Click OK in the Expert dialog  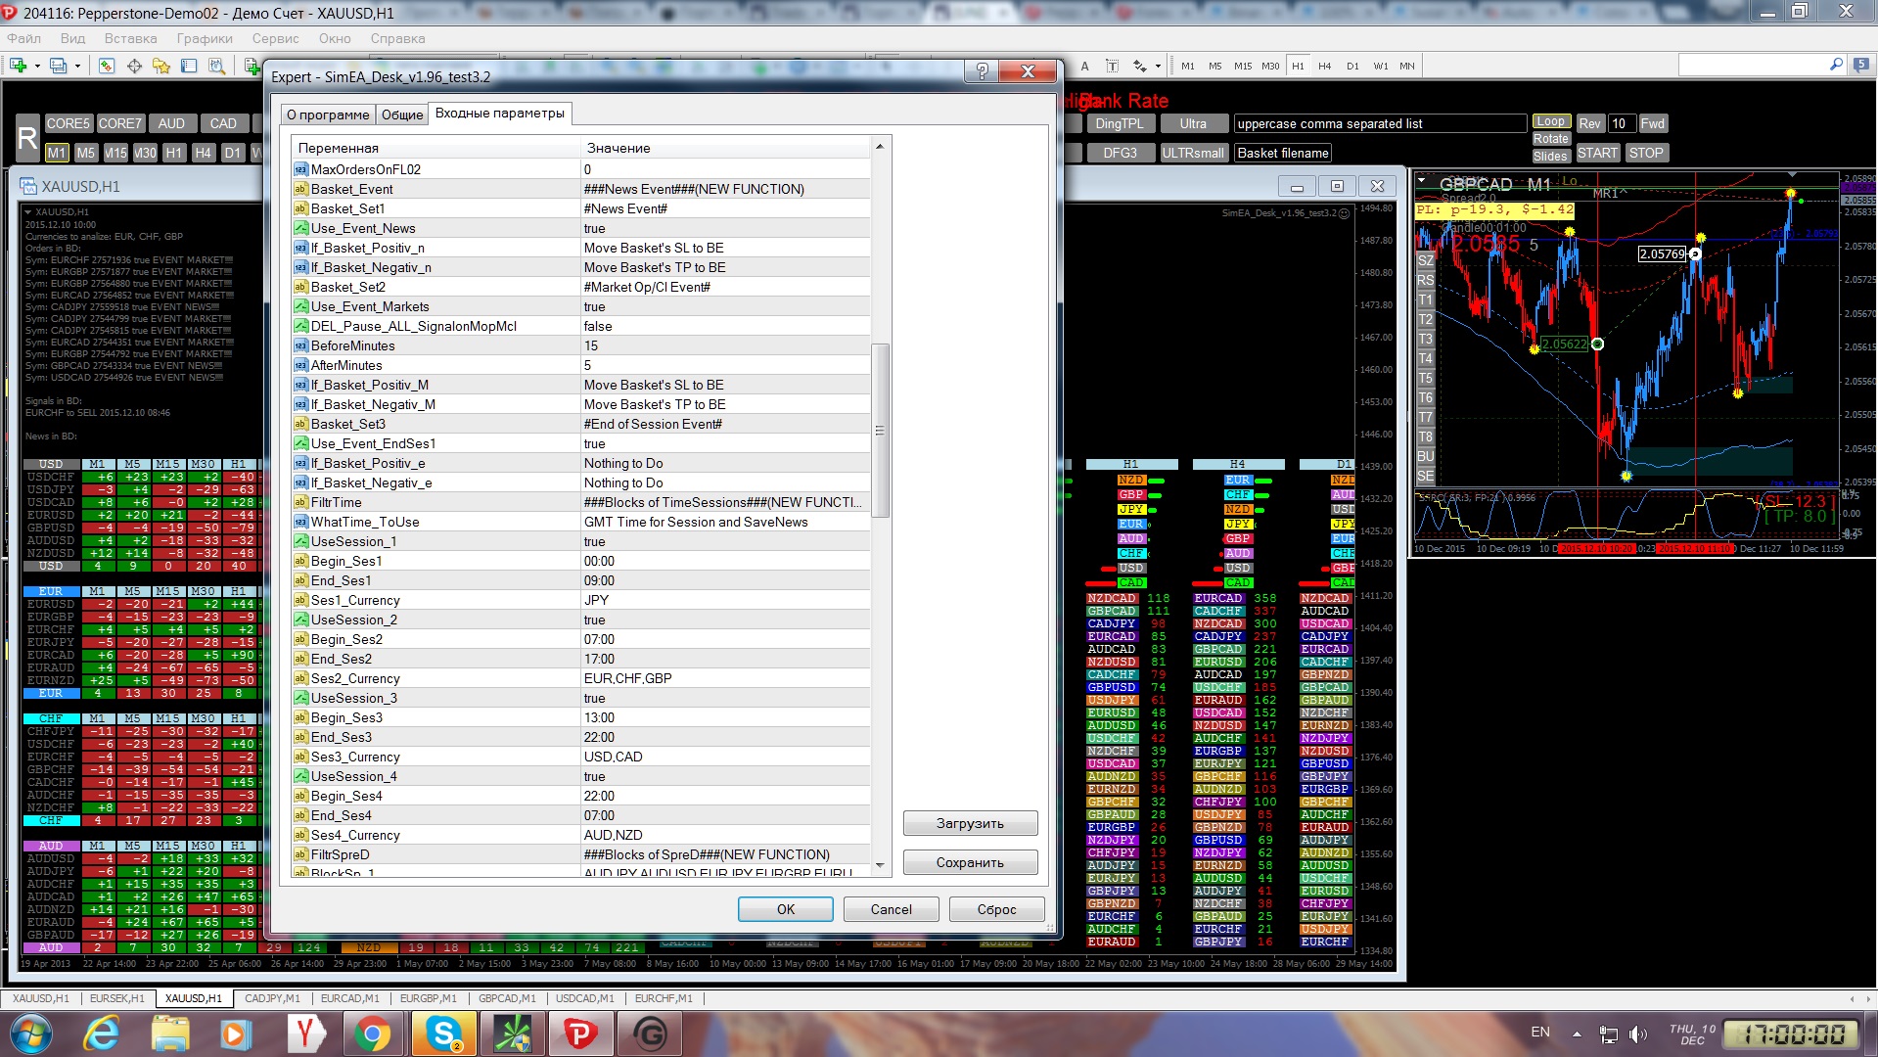click(786, 909)
